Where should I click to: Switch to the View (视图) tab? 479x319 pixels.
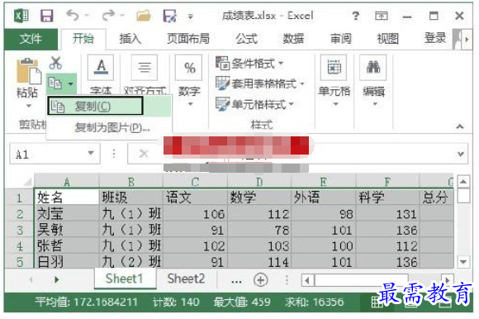(x=388, y=39)
